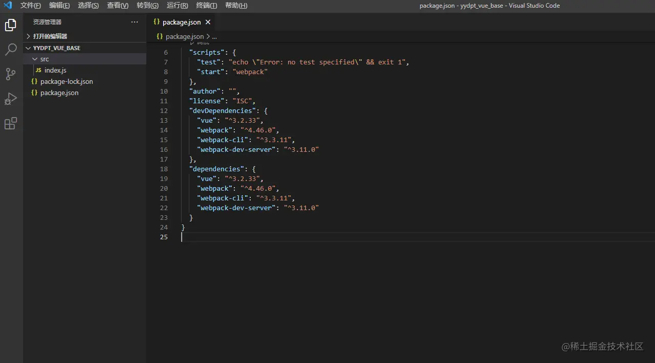The image size is (655, 363).
Task: Select package.json in the file tree
Action: pyautogui.click(x=59, y=93)
